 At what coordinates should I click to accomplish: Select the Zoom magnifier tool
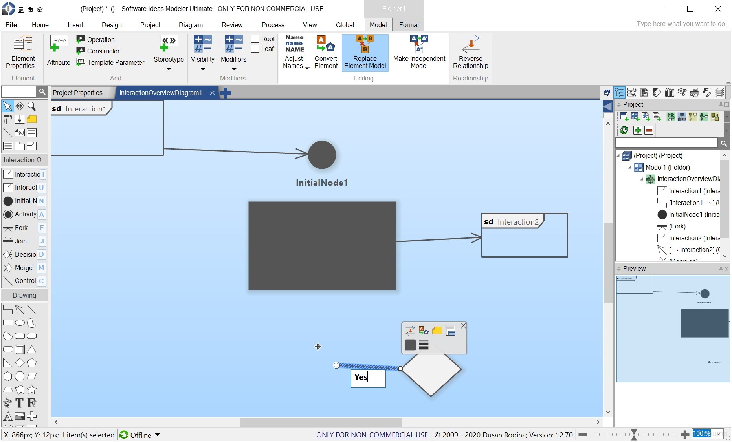coord(32,106)
